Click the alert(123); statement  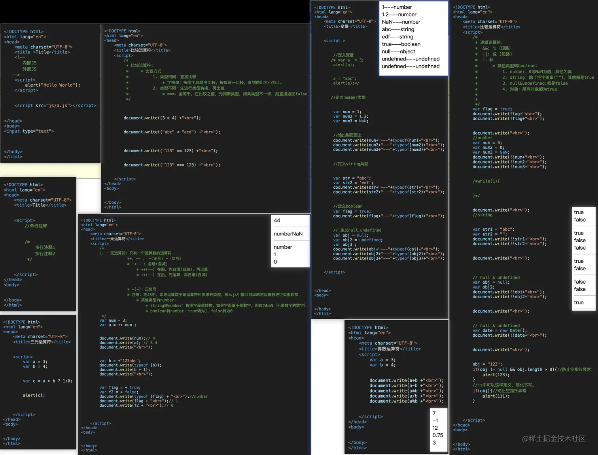click(496, 375)
